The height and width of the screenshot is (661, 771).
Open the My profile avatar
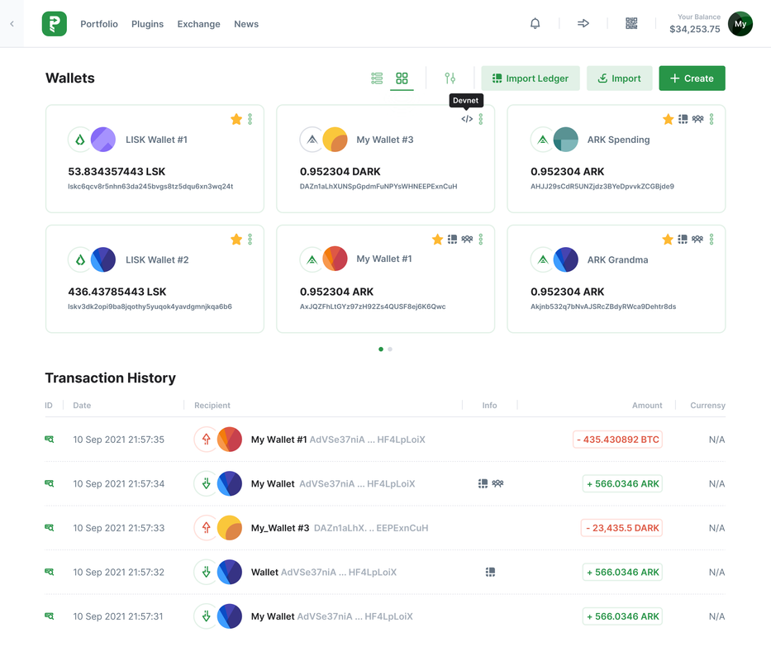(x=740, y=24)
